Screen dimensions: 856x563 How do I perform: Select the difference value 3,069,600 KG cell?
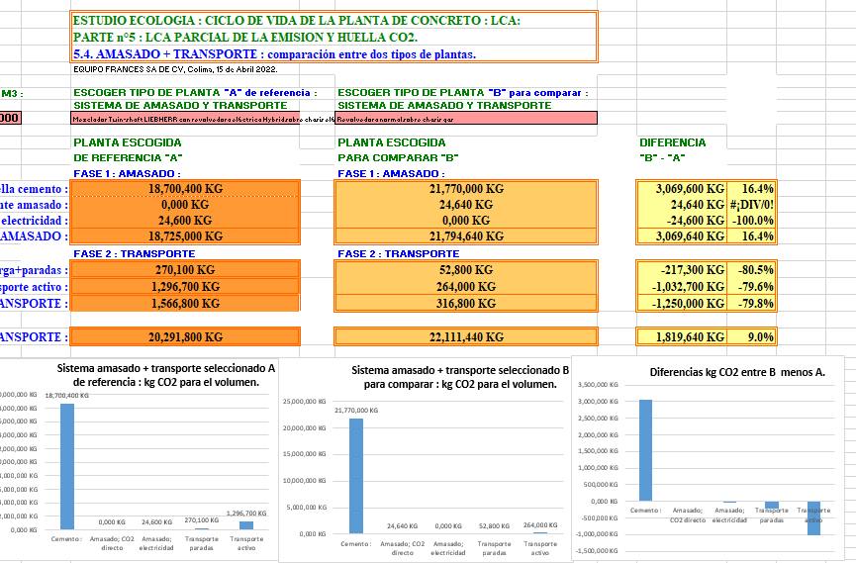click(x=681, y=188)
